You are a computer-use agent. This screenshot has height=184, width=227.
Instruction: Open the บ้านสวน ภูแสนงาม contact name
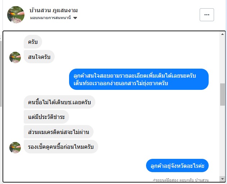pos(54,10)
